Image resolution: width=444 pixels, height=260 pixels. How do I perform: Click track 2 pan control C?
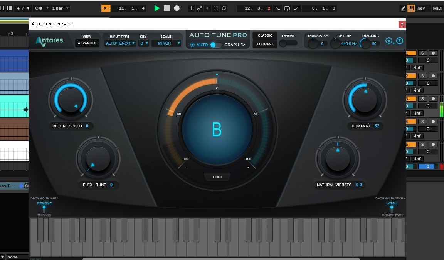coord(428,83)
